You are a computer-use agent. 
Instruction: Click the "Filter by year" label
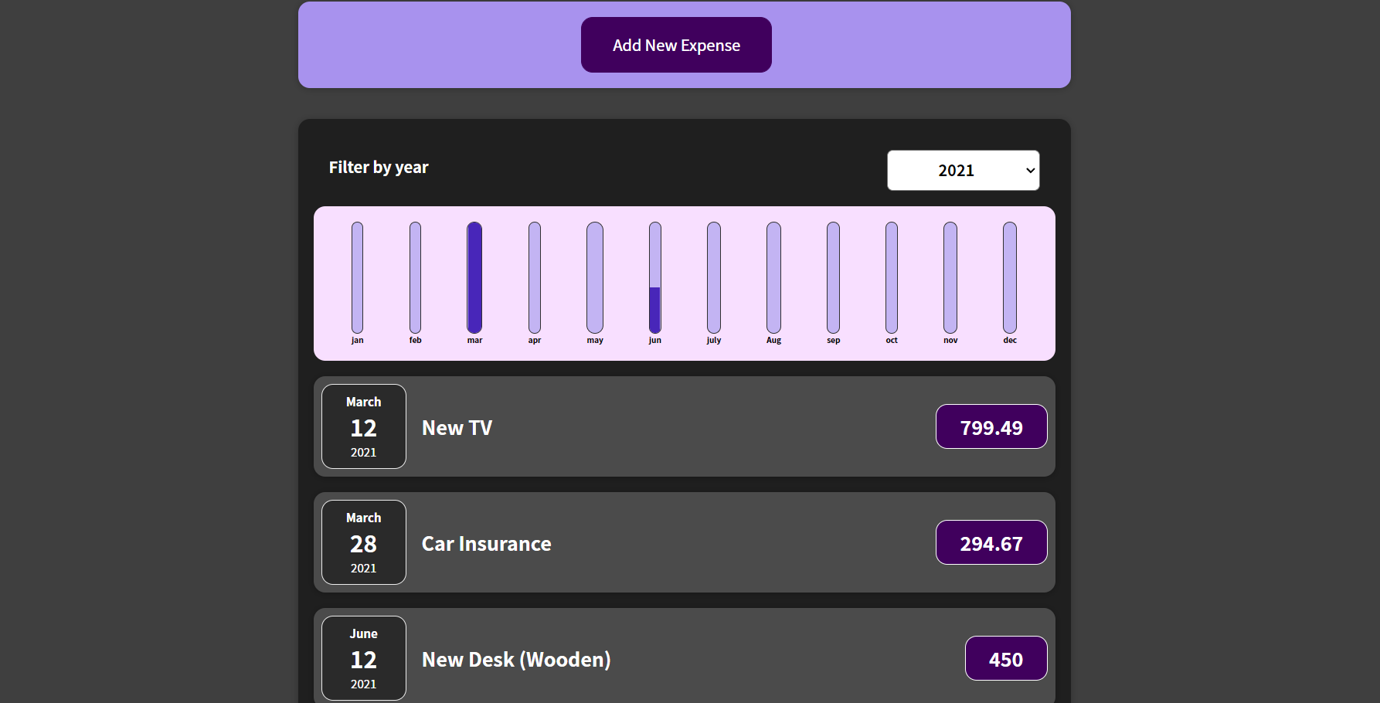[379, 167]
